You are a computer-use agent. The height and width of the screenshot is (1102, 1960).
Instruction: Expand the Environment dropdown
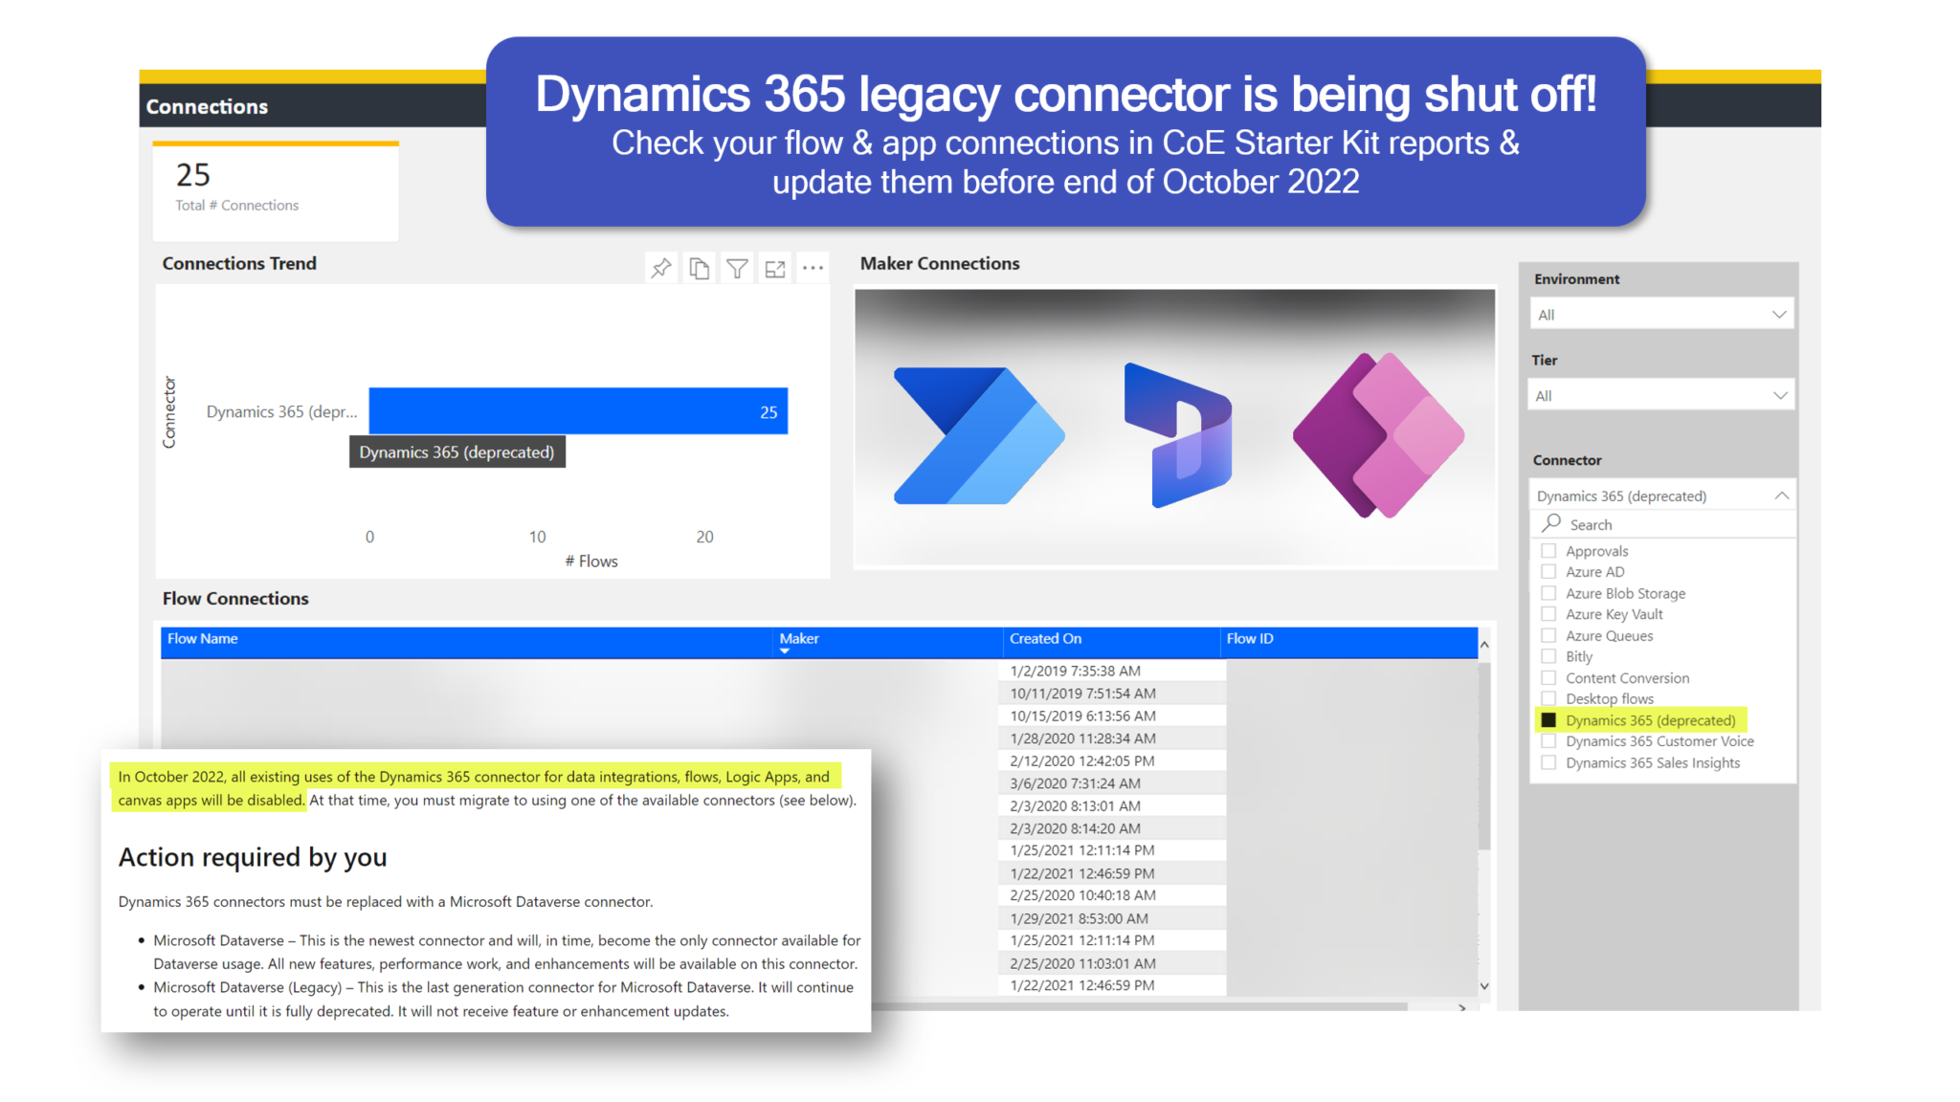point(1778,315)
